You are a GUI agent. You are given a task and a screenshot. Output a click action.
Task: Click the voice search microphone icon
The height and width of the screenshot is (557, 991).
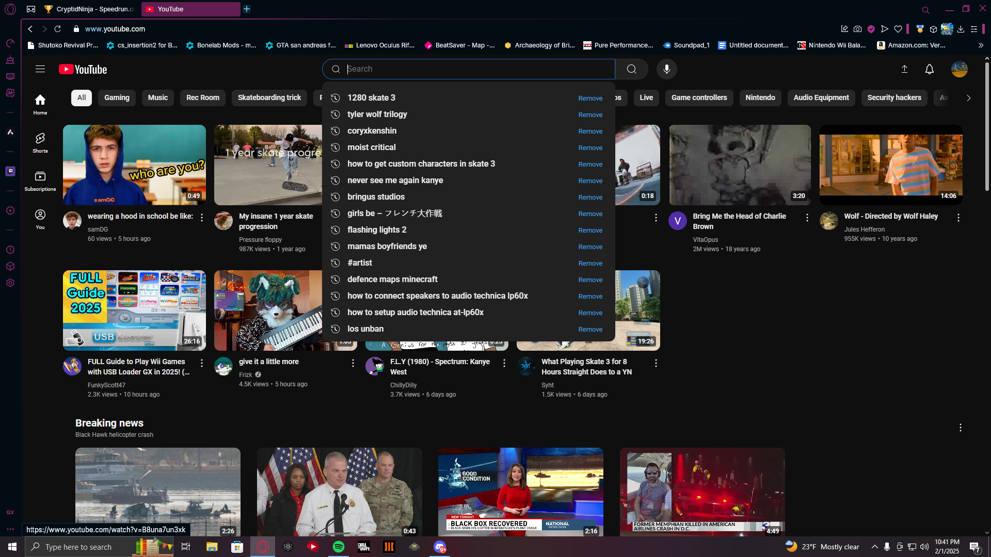tap(666, 69)
